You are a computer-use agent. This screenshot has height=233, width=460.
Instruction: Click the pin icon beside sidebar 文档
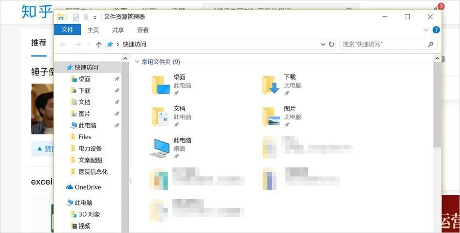click(x=117, y=102)
